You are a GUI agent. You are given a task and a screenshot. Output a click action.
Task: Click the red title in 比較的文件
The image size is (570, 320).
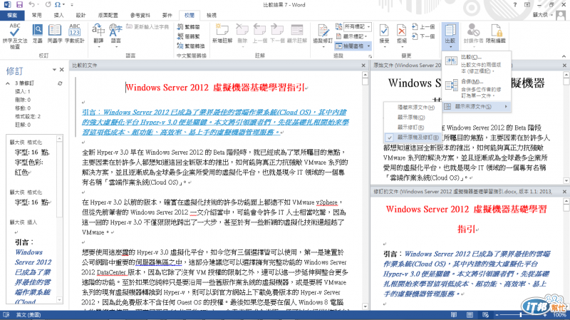click(215, 88)
